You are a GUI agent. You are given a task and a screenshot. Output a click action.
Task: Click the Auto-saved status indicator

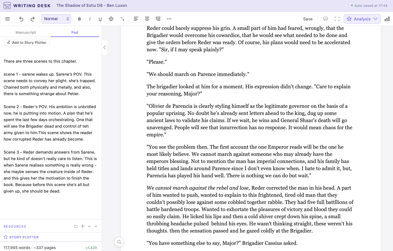point(369,6)
